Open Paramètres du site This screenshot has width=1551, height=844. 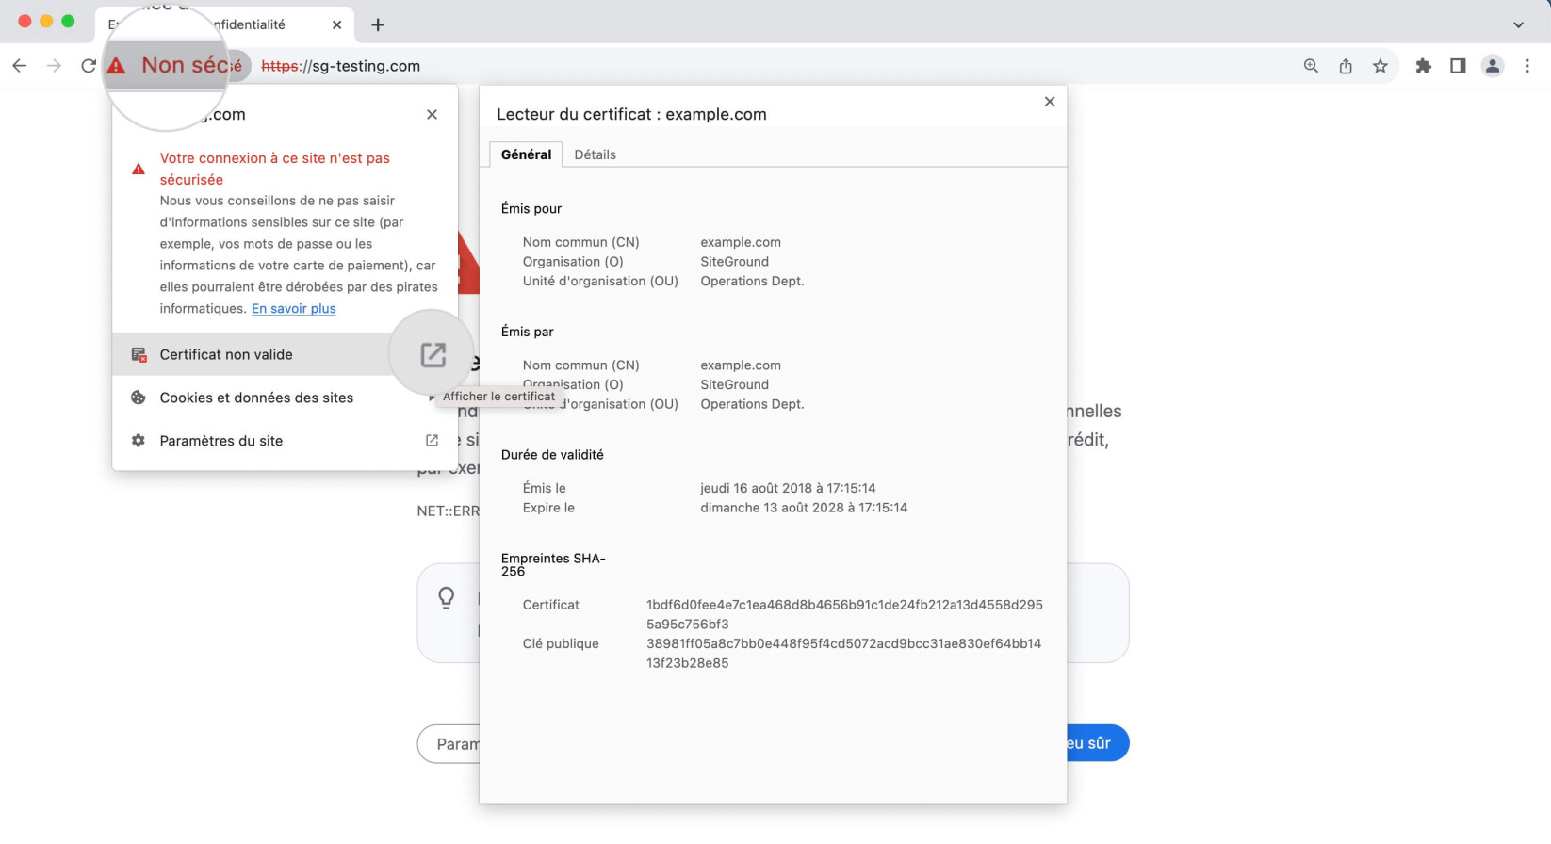pos(285,441)
